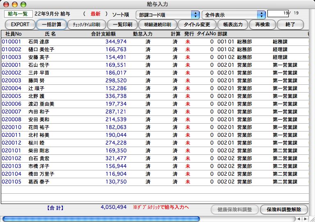Screen dimensions: 315x222
Task: Click the 終了 exit button
Action: click(x=290, y=25)
